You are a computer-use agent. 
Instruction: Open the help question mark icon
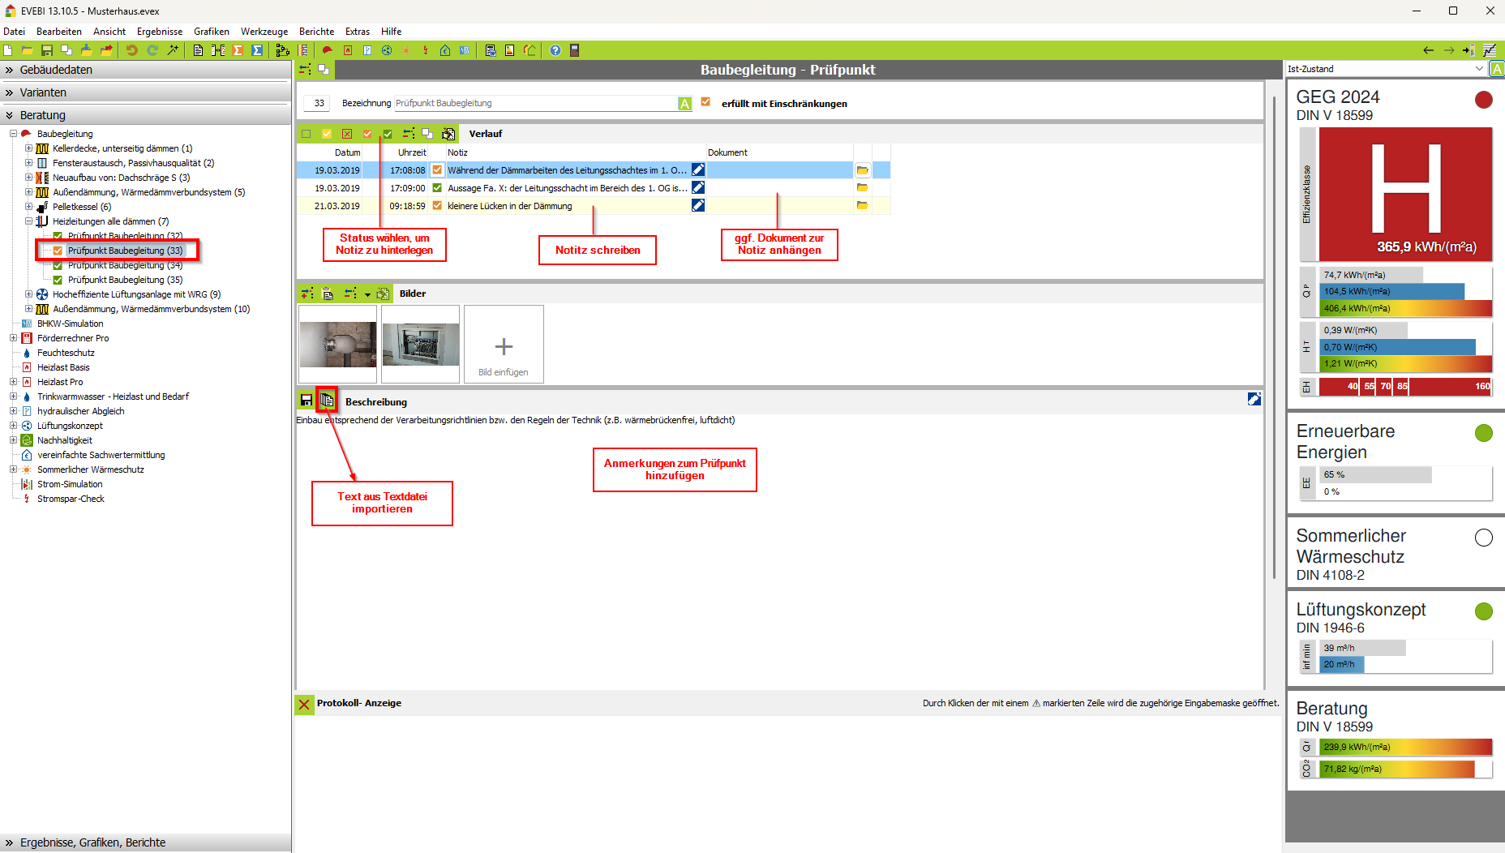pos(555,50)
